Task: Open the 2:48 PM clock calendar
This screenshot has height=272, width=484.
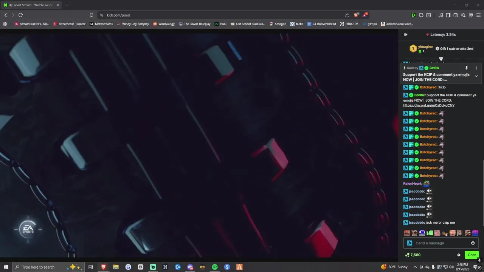Action: pyautogui.click(x=463, y=267)
